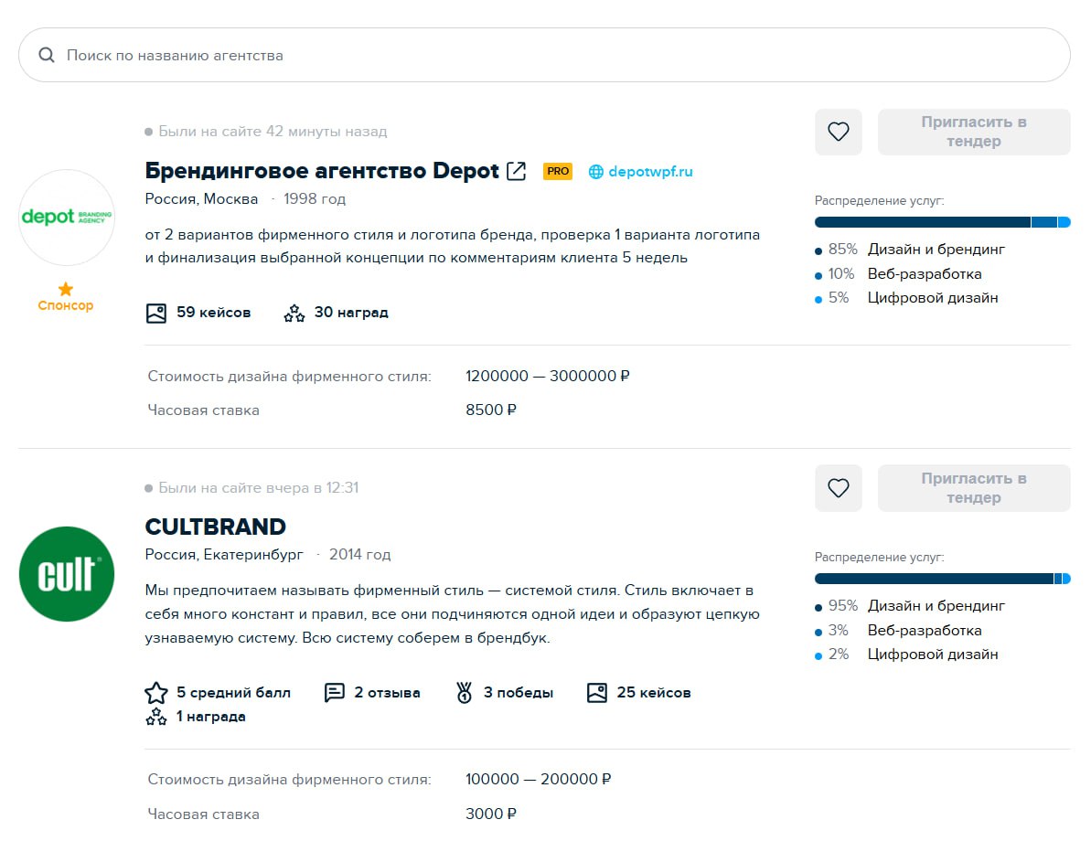Open Depot's 59 кейсов
1091x841 pixels.
[214, 313]
